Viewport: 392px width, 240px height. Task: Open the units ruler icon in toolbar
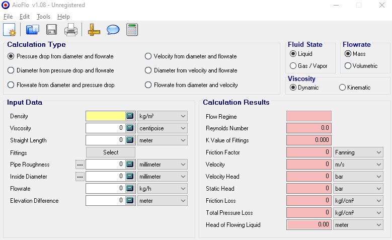(94, 30)
